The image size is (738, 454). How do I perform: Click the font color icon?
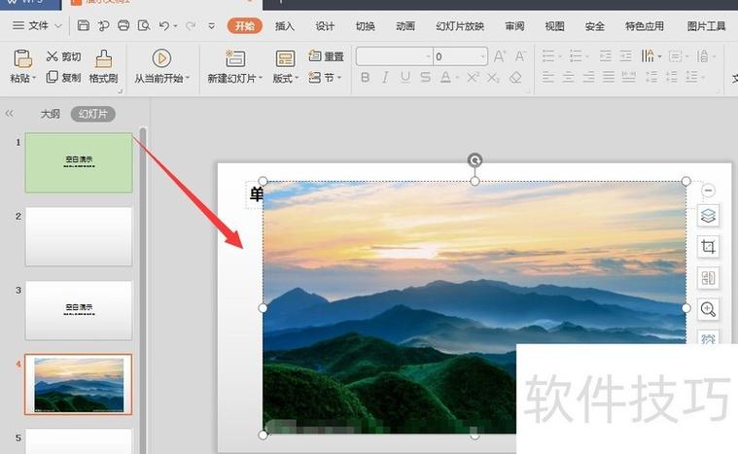(445, 77)
